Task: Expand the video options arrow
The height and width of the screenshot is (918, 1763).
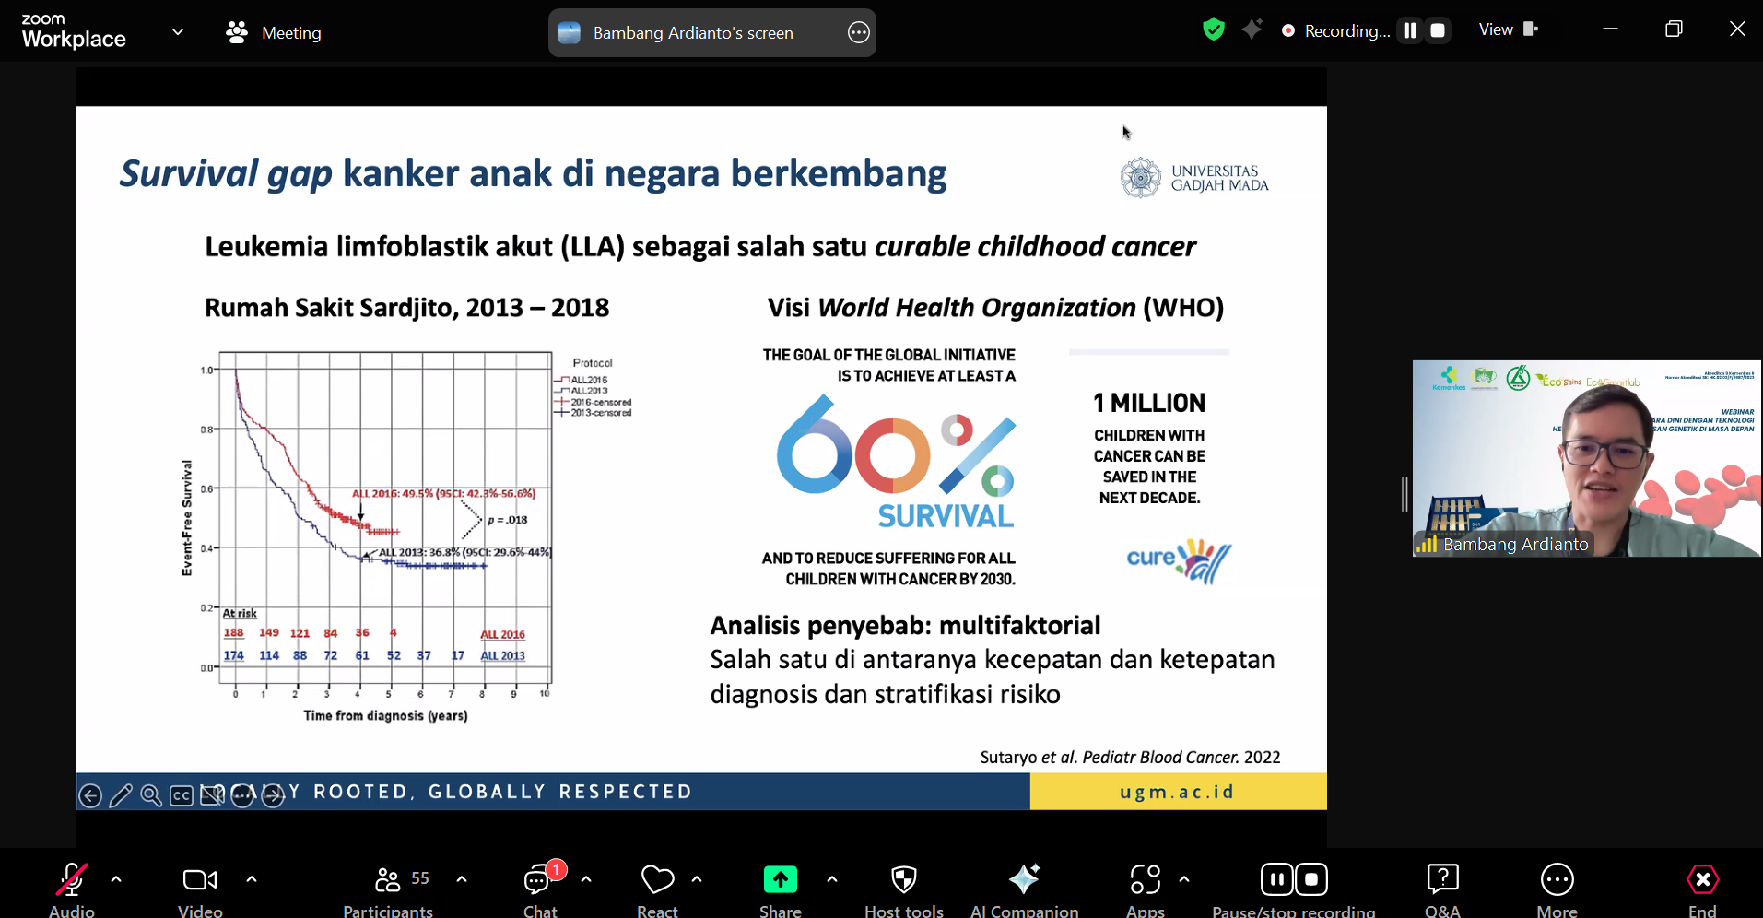Action: pyautogui.click(x=252, y=879)
